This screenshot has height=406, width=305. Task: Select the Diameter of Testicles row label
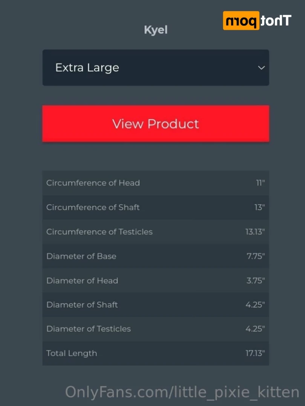coord(89,329)
